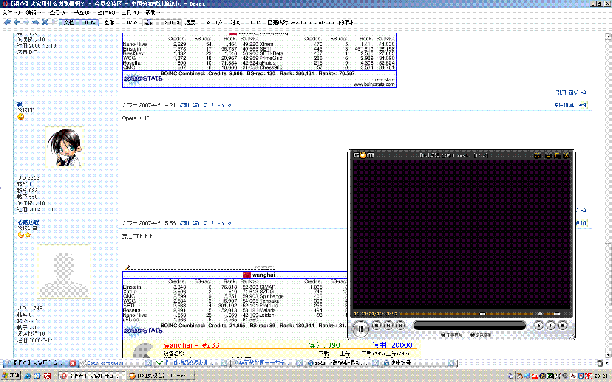Click 字幕帮助 in GOM Player
The width and height of the screenshot is (612, 382).
coord(452,335)
